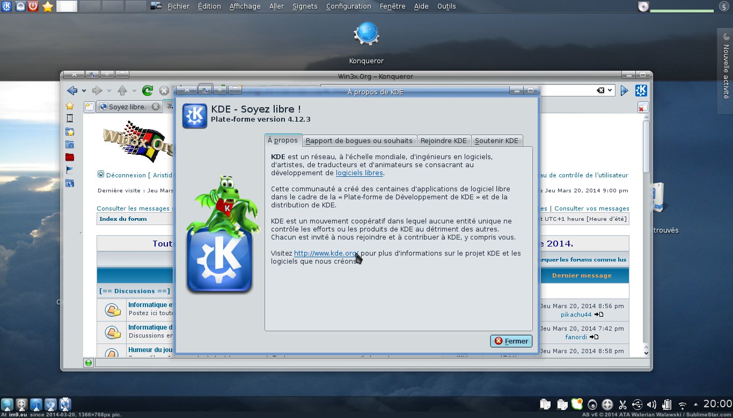Click the up arrow navigation icon

(x=122, y=91)
